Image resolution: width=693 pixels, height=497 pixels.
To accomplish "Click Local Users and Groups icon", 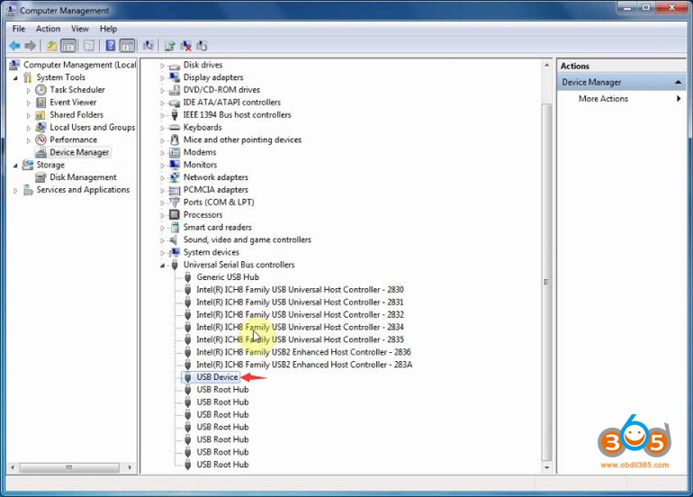I will tap(40, 127).
